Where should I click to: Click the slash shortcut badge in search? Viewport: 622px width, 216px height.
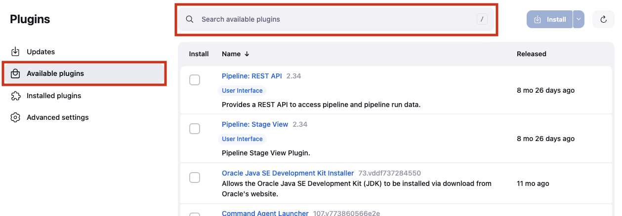[482, 19]
